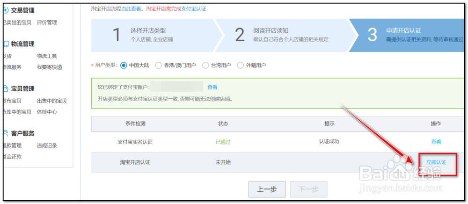
Task: Click the 操作 column header
Action: pyautogui.click(x=436, y=124)
